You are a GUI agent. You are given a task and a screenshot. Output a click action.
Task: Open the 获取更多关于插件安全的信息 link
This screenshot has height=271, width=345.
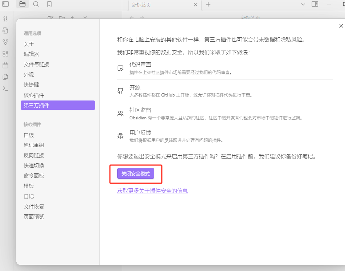click(152, 191)
